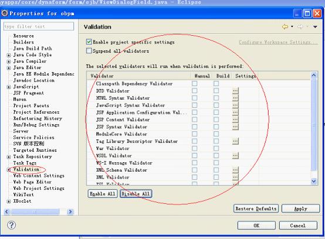Image resolution: width=325 pixels, height=239 pixels.
Task: Check the Suspend all validators box
Action: point(89,51)
